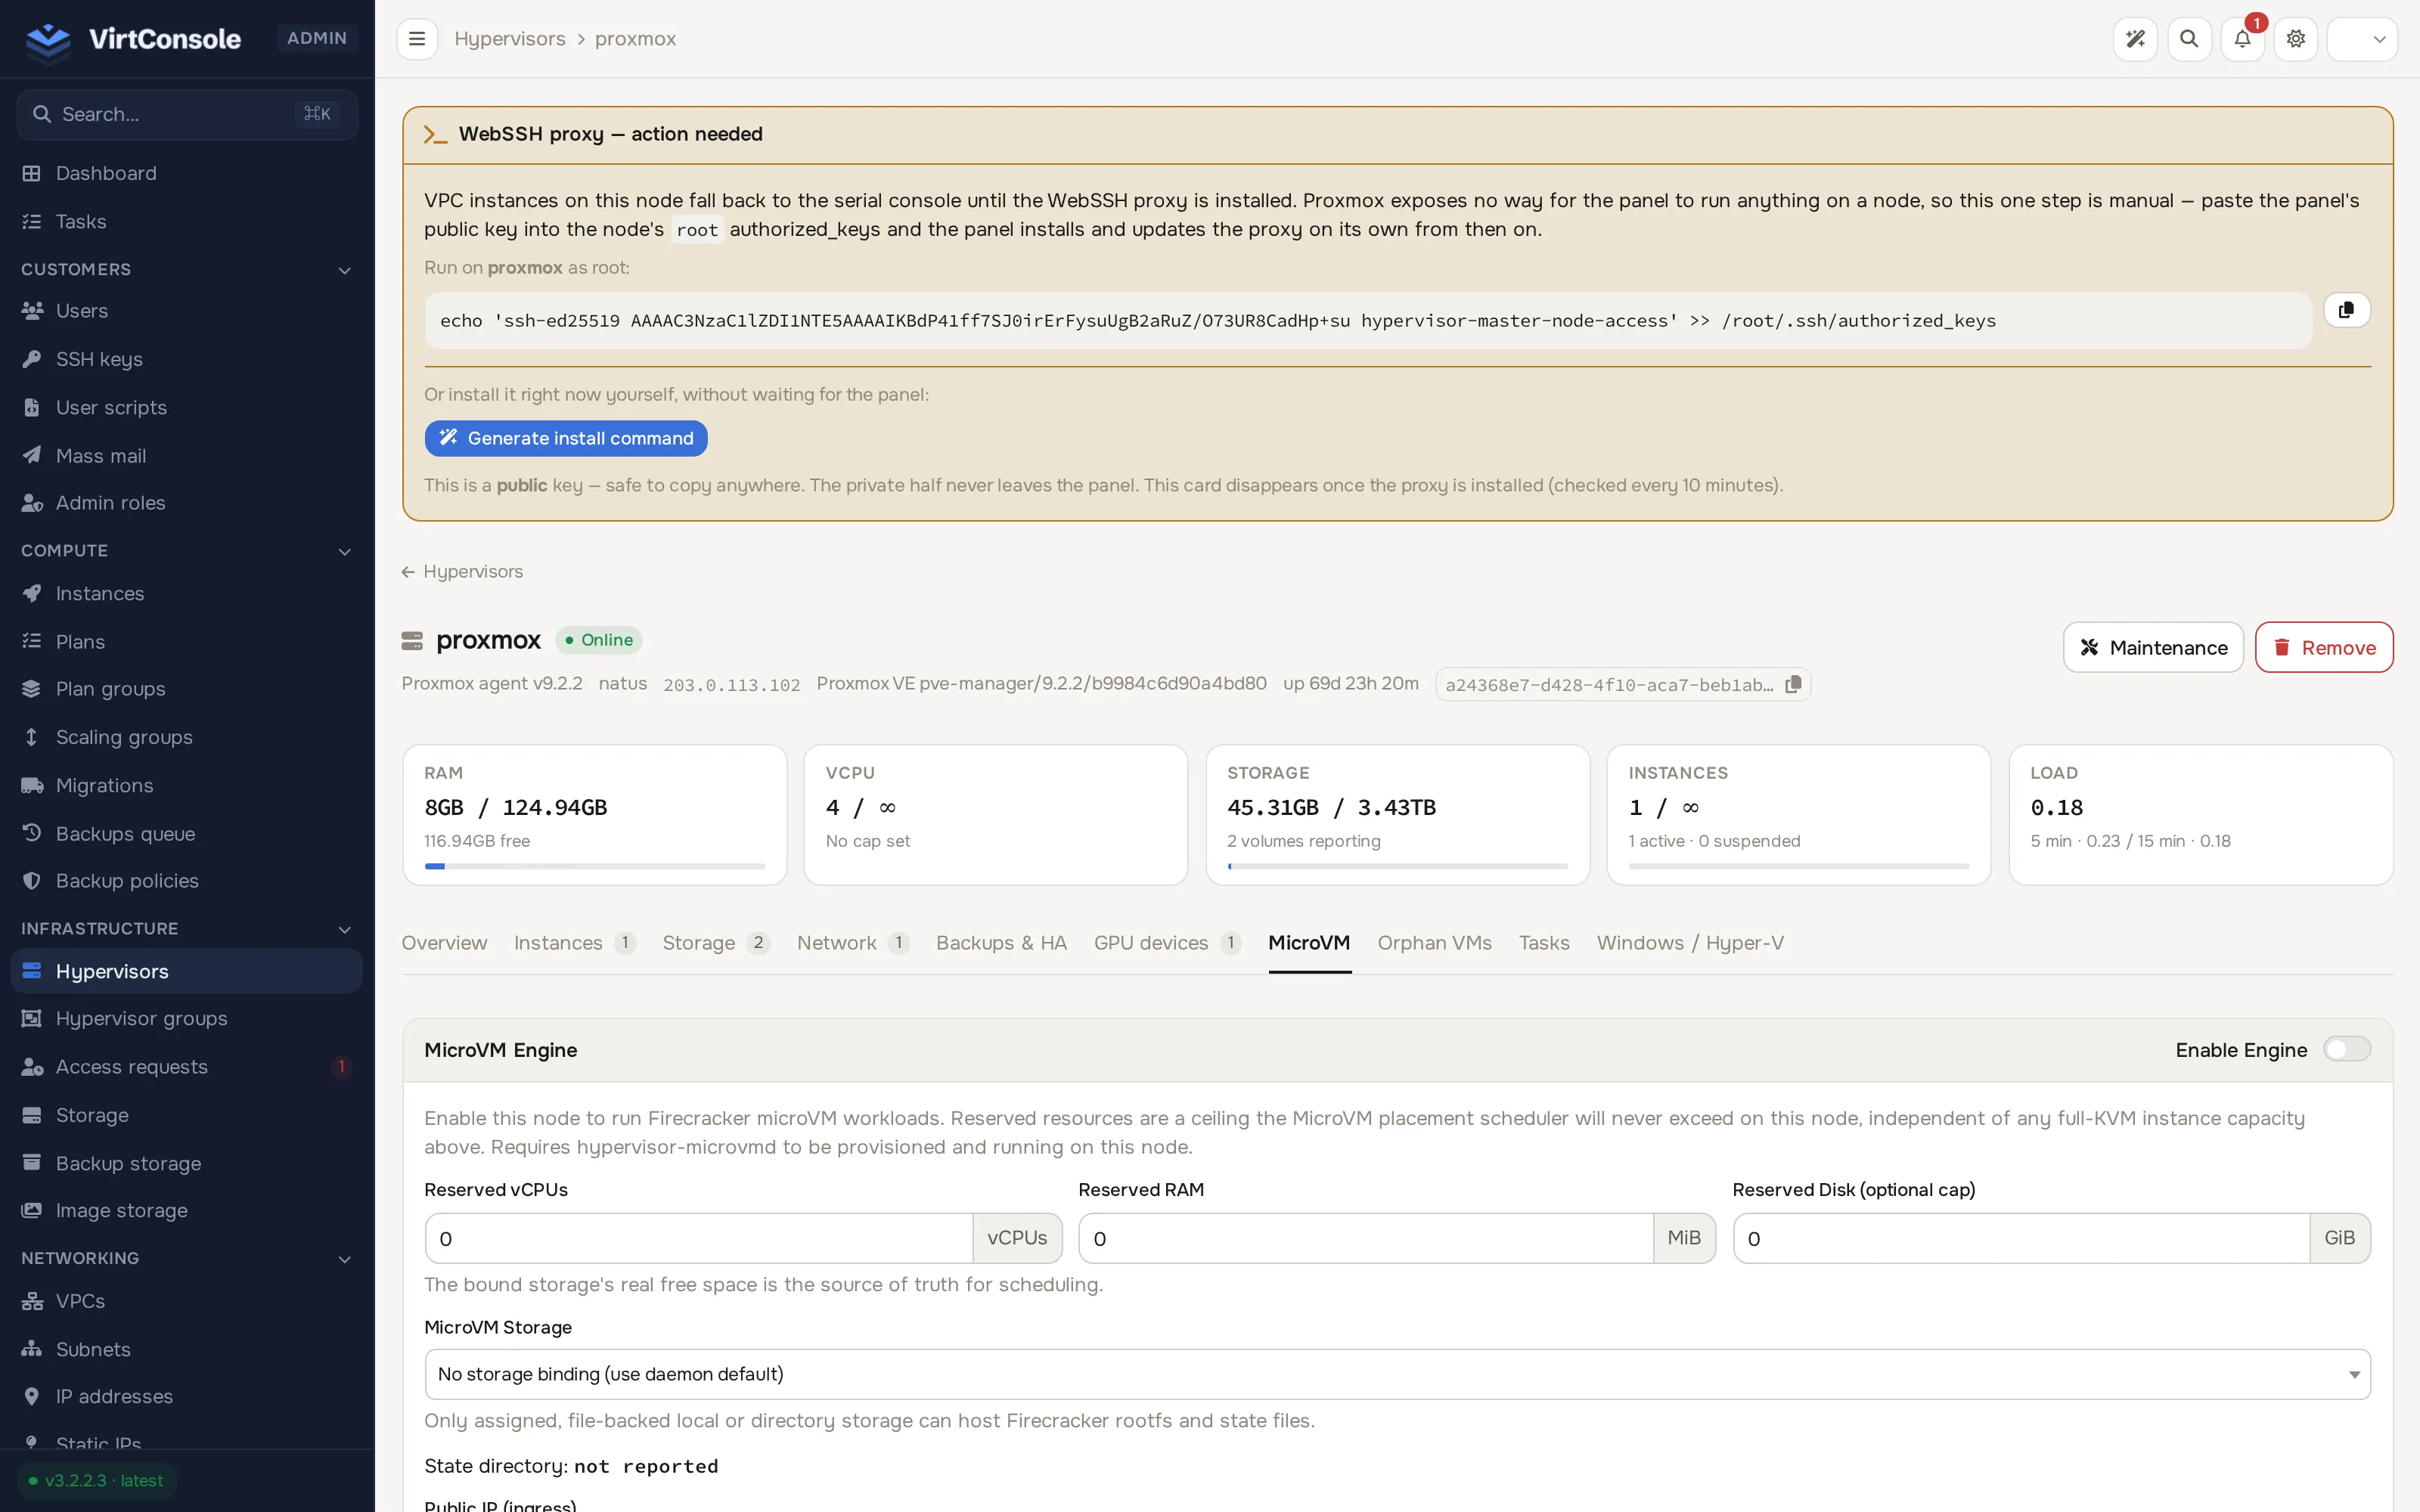Open Dashboard in the sidebar

[187, 173]
